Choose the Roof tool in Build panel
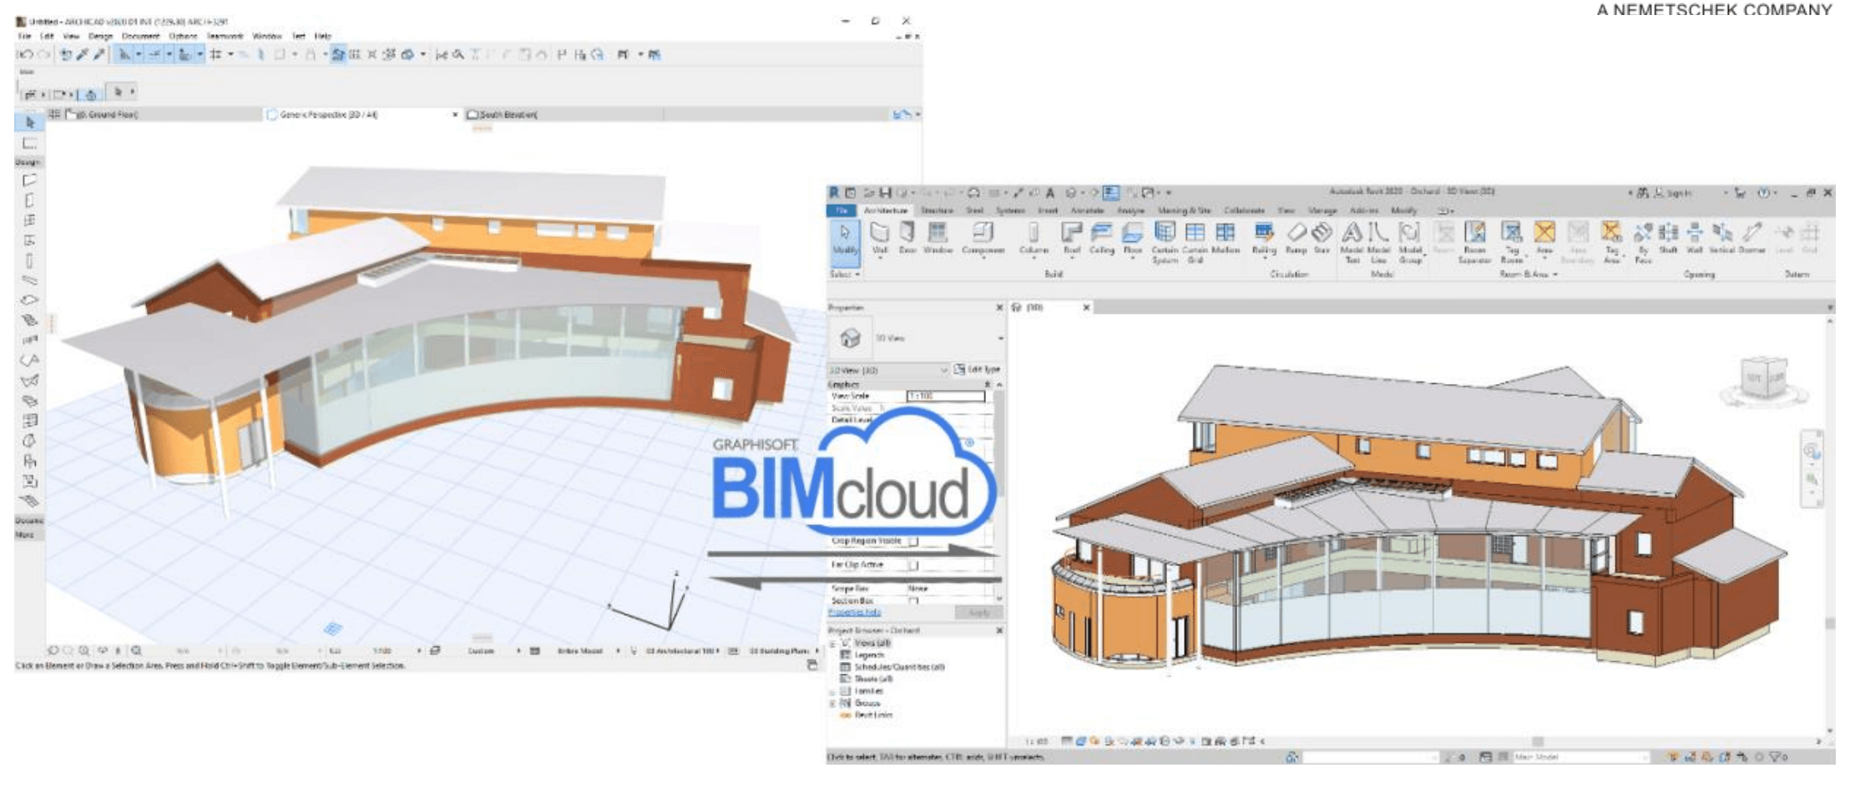Viewport: 1860px width, 788px height. 1071,236
